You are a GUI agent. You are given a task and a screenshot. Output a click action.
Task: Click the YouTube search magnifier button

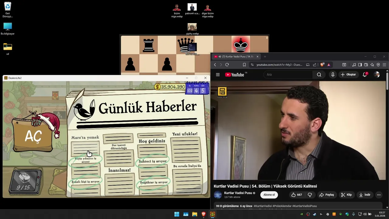[x=319, y=75]
